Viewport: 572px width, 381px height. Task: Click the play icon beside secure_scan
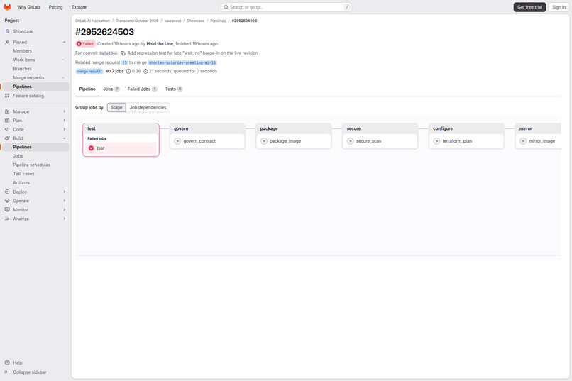point(350,141)
